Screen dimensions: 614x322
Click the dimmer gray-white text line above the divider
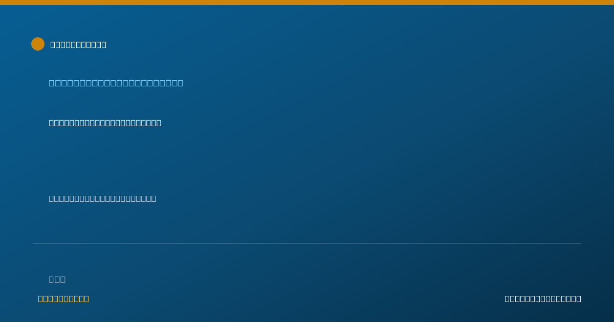coord(102,198)
